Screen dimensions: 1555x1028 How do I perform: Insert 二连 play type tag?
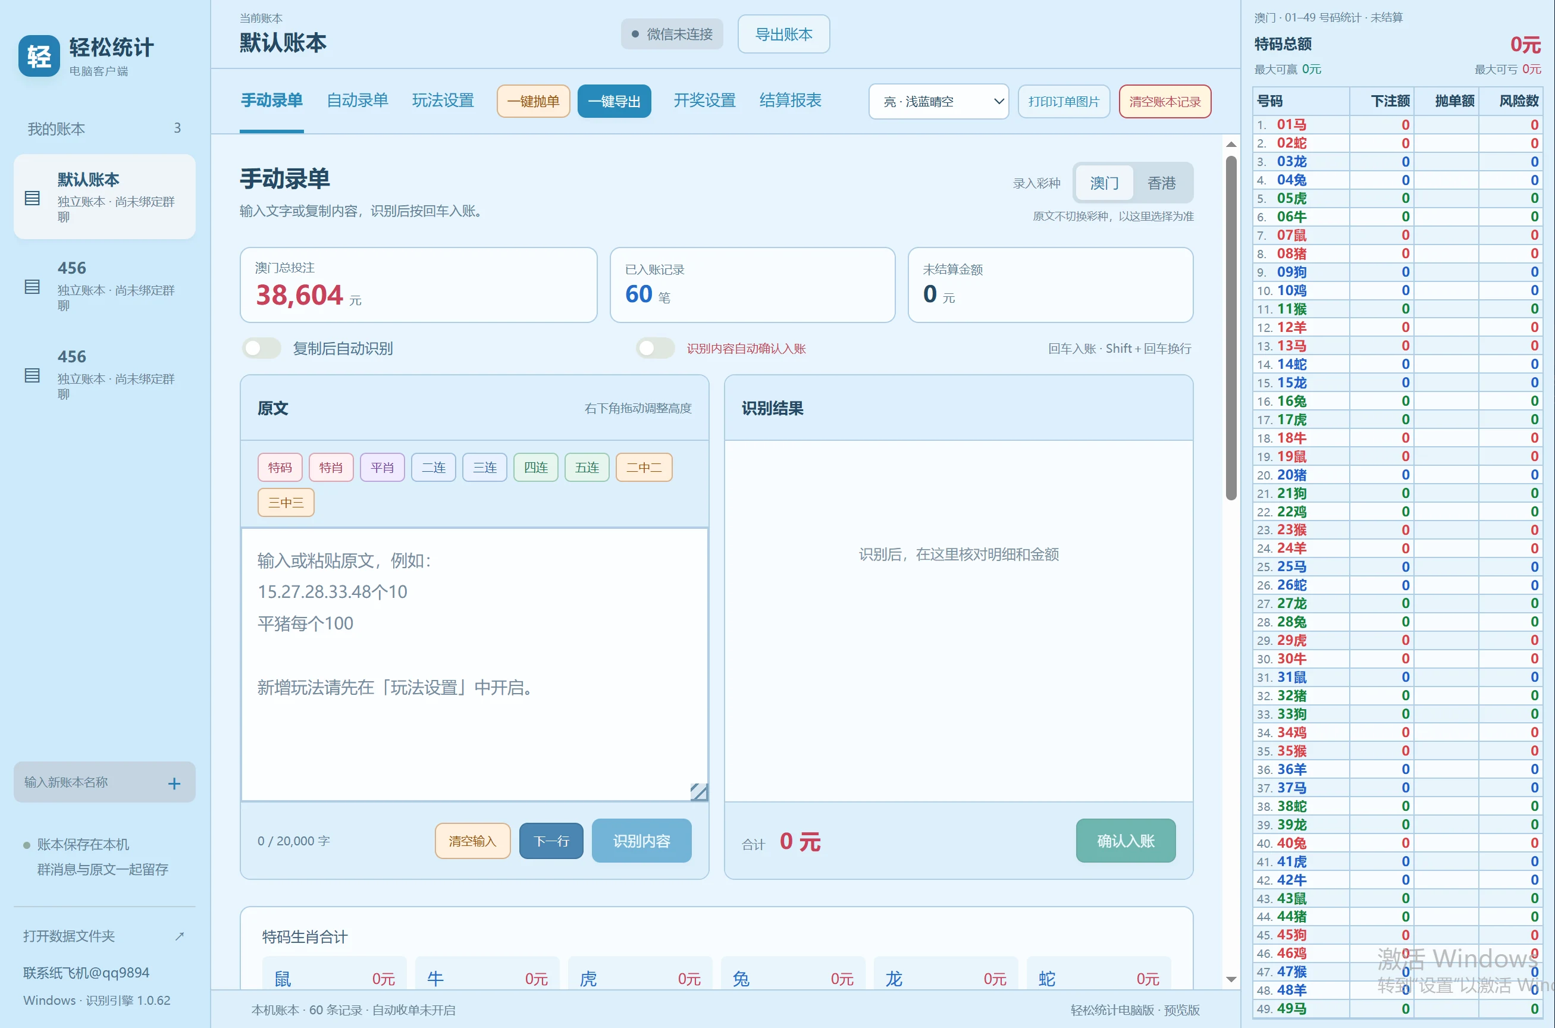pyautogui.click(x=433, y=468)
